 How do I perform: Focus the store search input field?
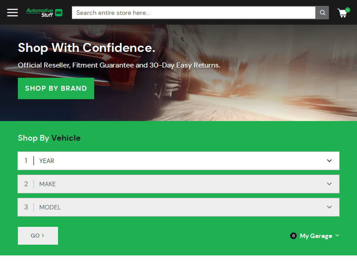[193, 13]
